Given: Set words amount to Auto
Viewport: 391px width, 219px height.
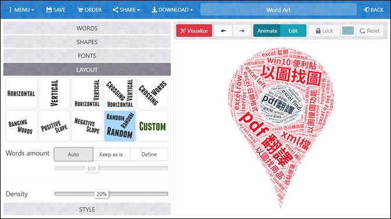Looking at the screenshot, I should pos(73,155).
